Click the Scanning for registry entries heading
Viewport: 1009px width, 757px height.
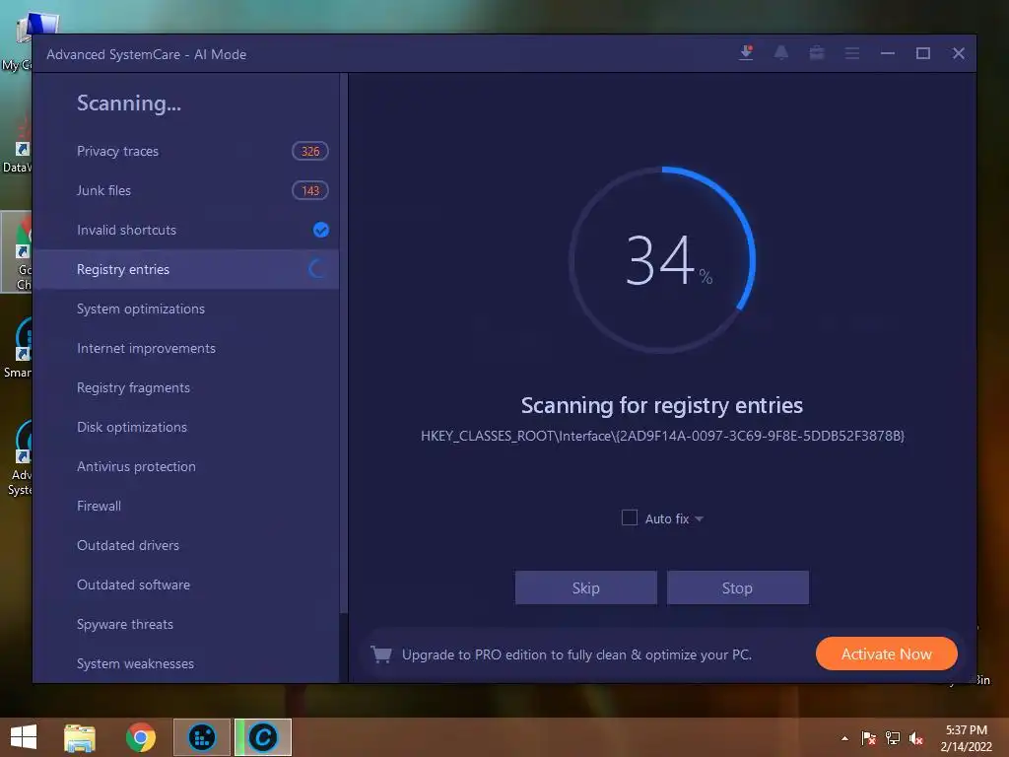click(662, 405)
